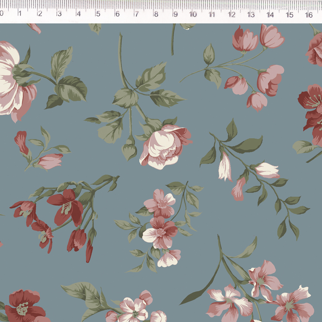
Task: Select the white flower bud on right branch
Action: [x=266, y=170]
